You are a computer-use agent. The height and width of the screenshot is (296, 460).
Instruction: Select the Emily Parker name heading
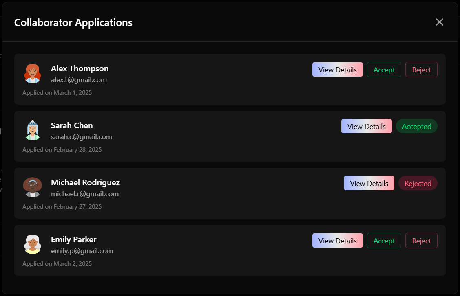[x=73, y=239]
